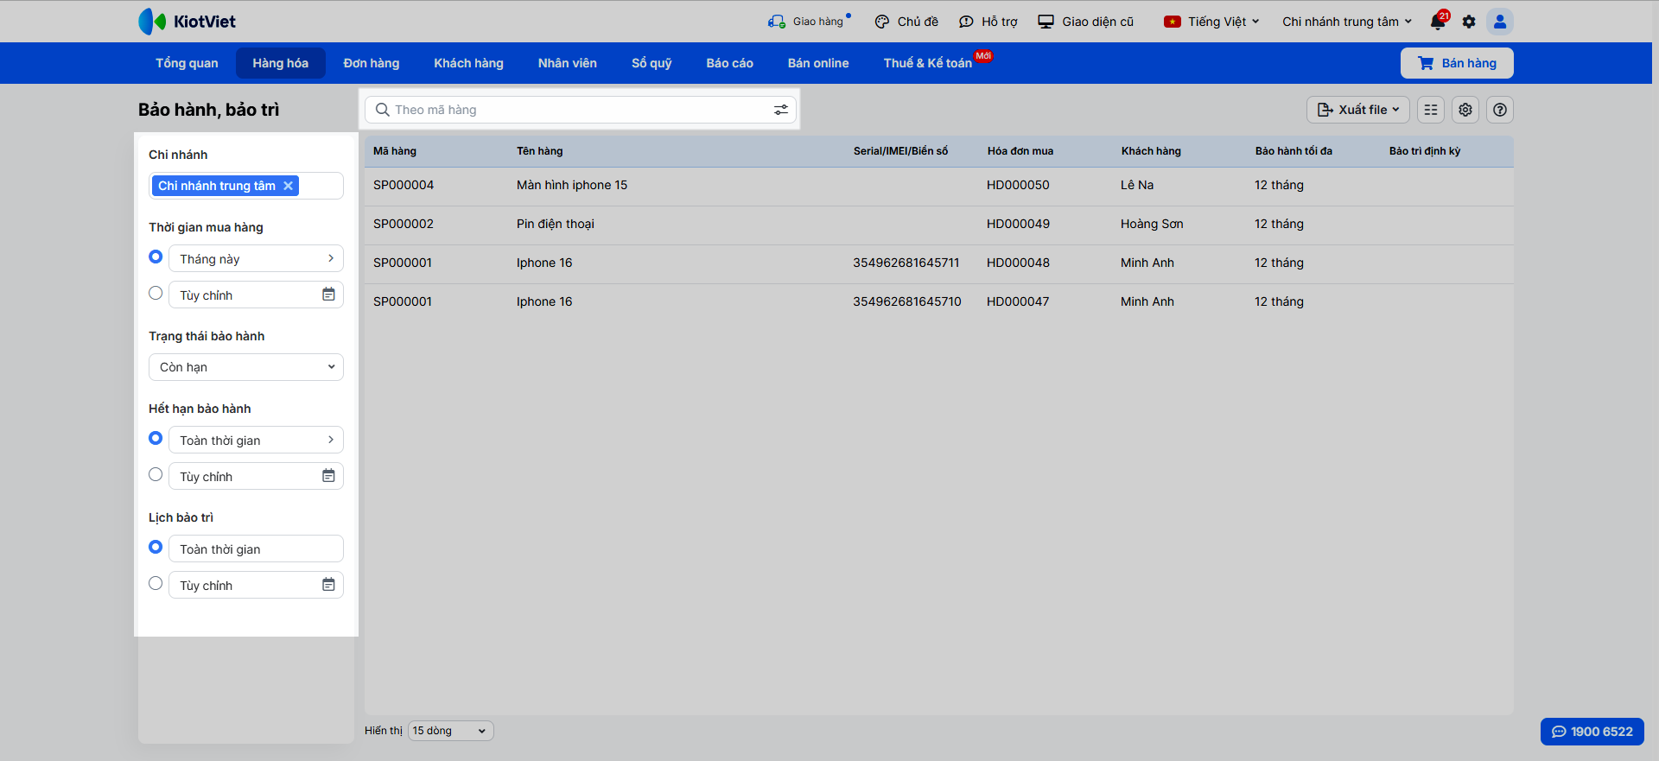Screen dimensions: 1659x761
Task: Open the Trạng thái bảo hành Còn hạn dropdown
Action: (246, 367)
